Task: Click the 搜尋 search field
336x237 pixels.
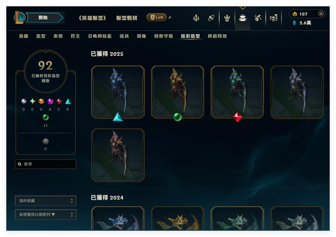Action: coord(46,164)
